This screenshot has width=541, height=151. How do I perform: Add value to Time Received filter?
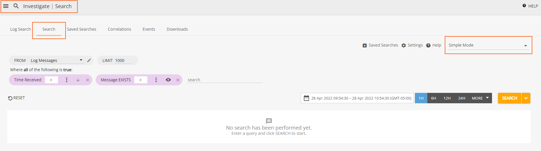coord(51,80)
